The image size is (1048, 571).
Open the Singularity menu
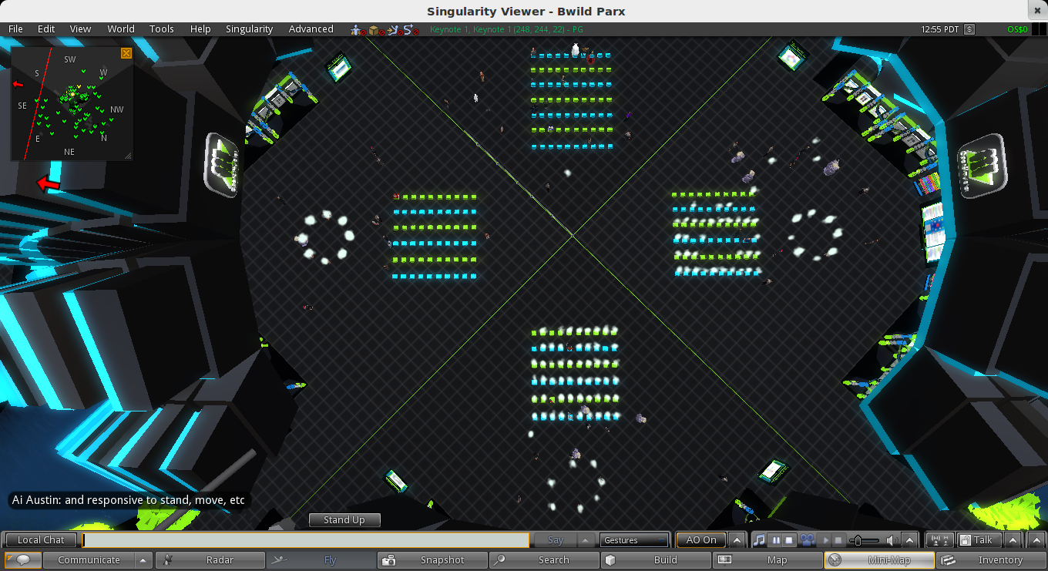click(x=249, y=29)
